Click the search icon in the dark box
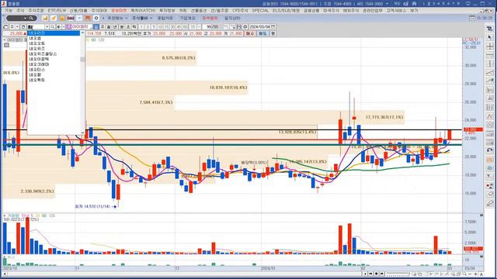The image size is (497, 279). pos(31,18)
